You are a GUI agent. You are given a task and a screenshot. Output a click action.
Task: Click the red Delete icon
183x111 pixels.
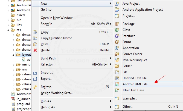(35, 50)
